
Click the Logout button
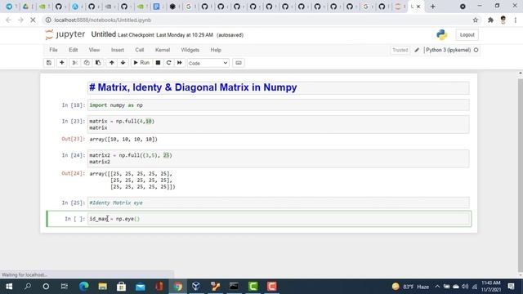pyautogui.click(x=467, y=34)
